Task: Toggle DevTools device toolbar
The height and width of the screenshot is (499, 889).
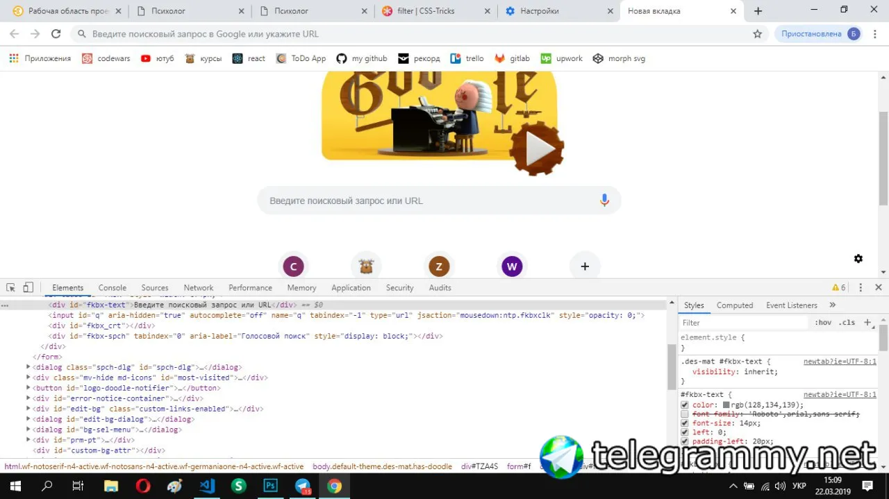Action: click(28, 287)
